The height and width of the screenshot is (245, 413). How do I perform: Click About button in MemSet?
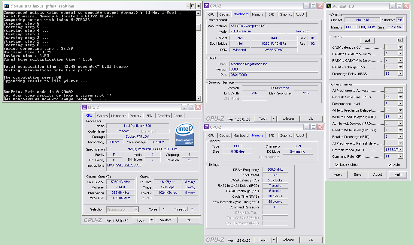[378, 175]
